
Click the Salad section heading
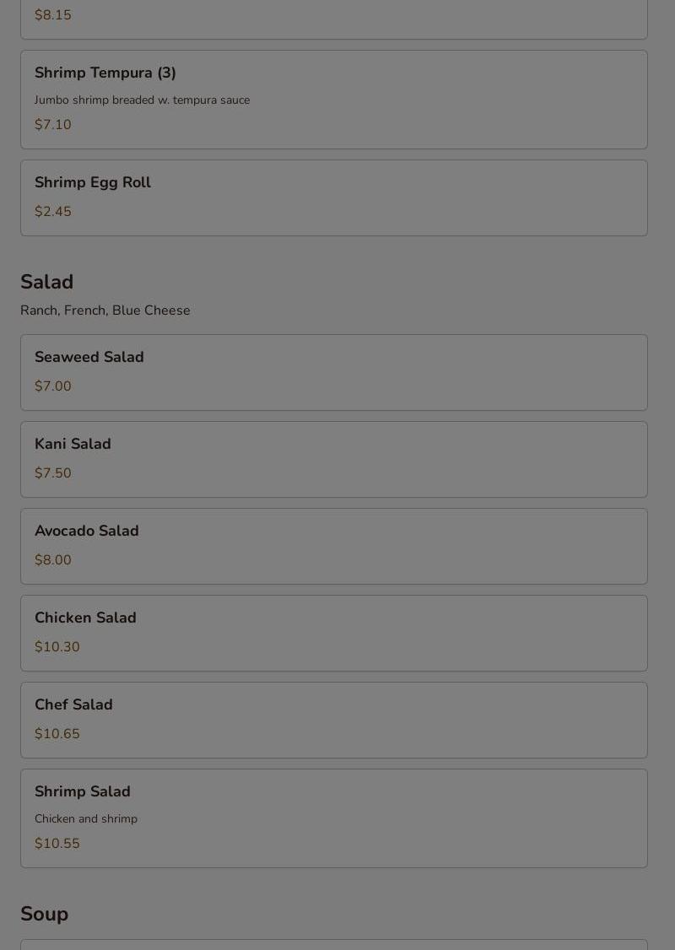(x=47, y=282)
